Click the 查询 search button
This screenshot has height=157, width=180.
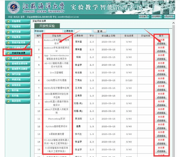point(99,31)
